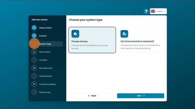Click the UK flag icon

click(153, 11)
